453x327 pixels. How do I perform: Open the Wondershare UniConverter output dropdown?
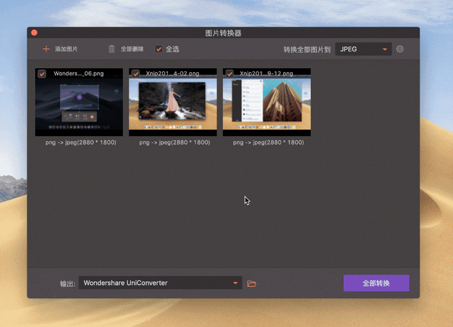click(160, 283)
